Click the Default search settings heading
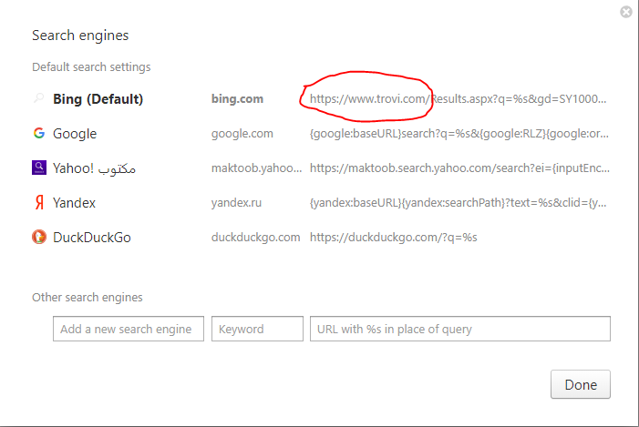Viewport: 639px width, 427px height. click(x=91, y=66)
